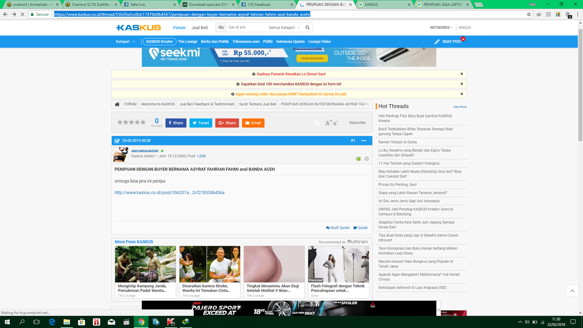The width and height of the screenshot is (583, 328).
Task: Open Berita dan Politik nav item
Action: click(x=215, y=41)
